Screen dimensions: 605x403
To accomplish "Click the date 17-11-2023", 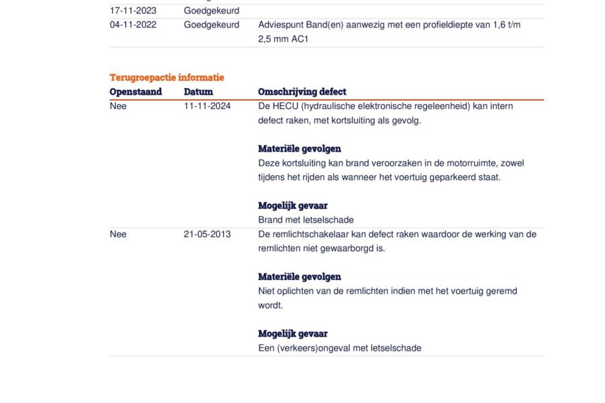I will pyautogui.click(x=133, y=11).
